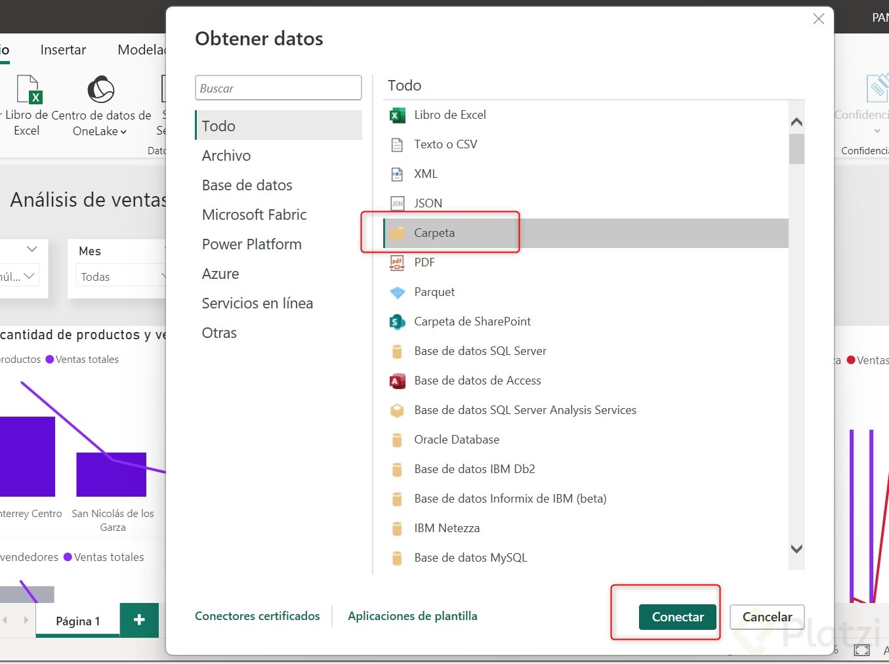Select the Todo category
The image size is (889, 664).
278,125
